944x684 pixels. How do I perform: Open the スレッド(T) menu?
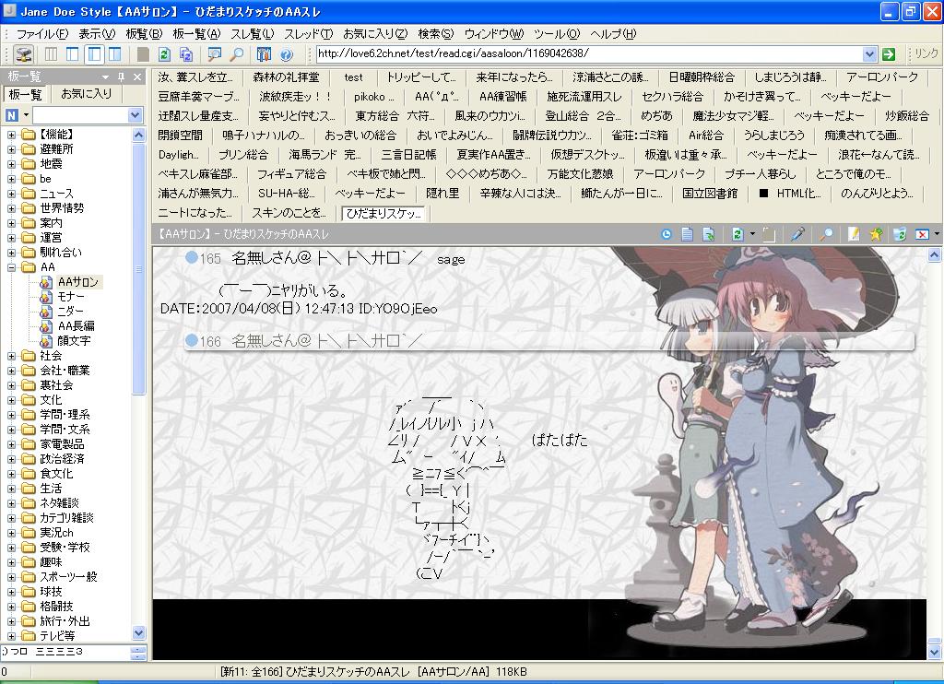[x=308, y=34]
